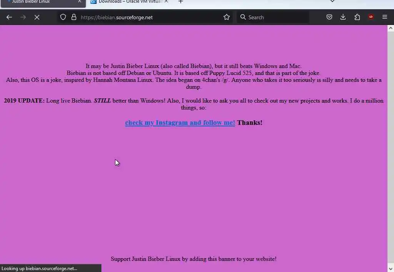Click the forward navigation arrow

(23, 17)
